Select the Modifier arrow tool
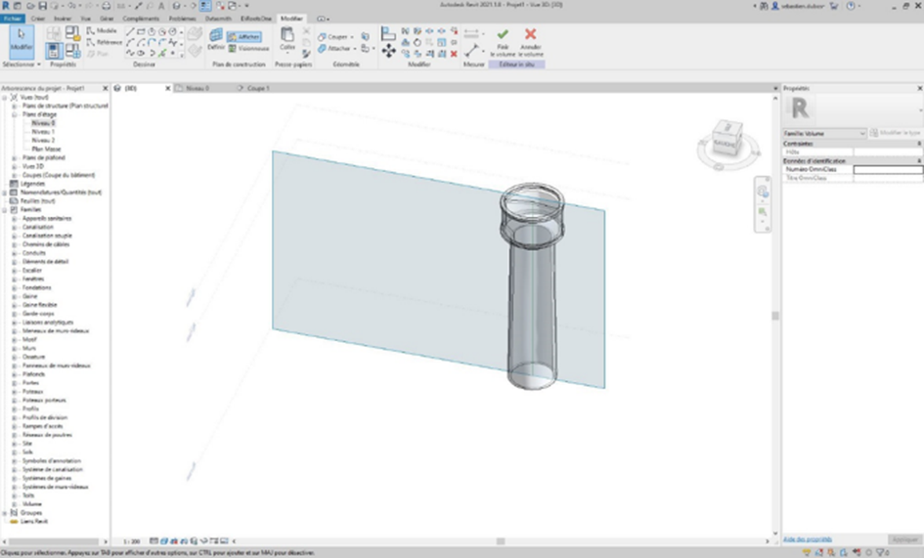The width and height of the screenshot is (924, 558). pos(21,39)
